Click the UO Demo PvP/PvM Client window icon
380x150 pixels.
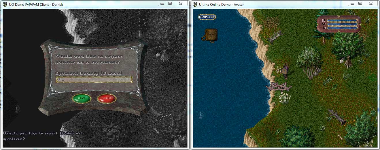[5, 5]
